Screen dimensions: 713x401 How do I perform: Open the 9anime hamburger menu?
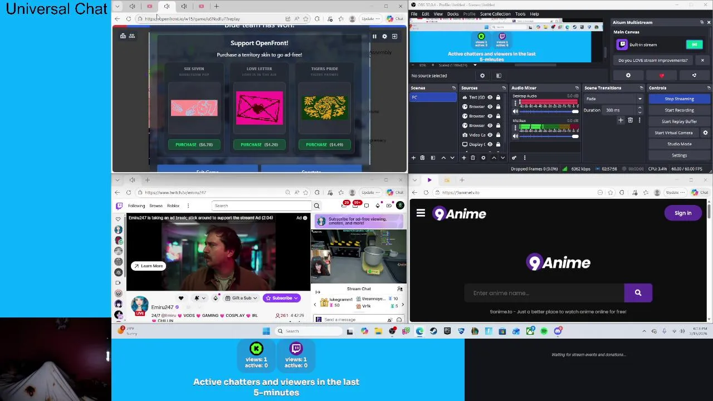[421, 213]
